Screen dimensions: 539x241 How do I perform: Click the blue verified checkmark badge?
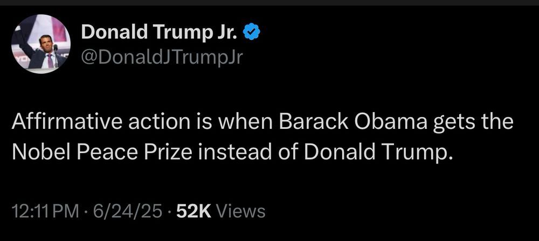click(252, 32)
